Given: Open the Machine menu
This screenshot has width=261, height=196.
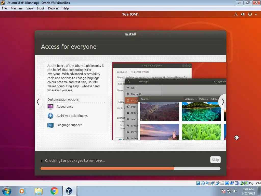Looking at the screenshot, I should [x=17, y=8].
